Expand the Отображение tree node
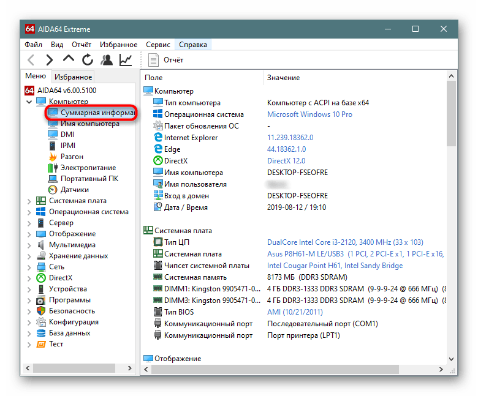This screenshot has height=396, width=478. pos(29,234)
